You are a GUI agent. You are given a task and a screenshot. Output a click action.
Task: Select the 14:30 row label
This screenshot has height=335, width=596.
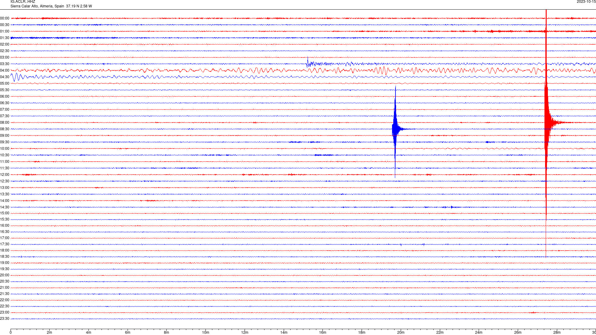(x=5, y=207)
